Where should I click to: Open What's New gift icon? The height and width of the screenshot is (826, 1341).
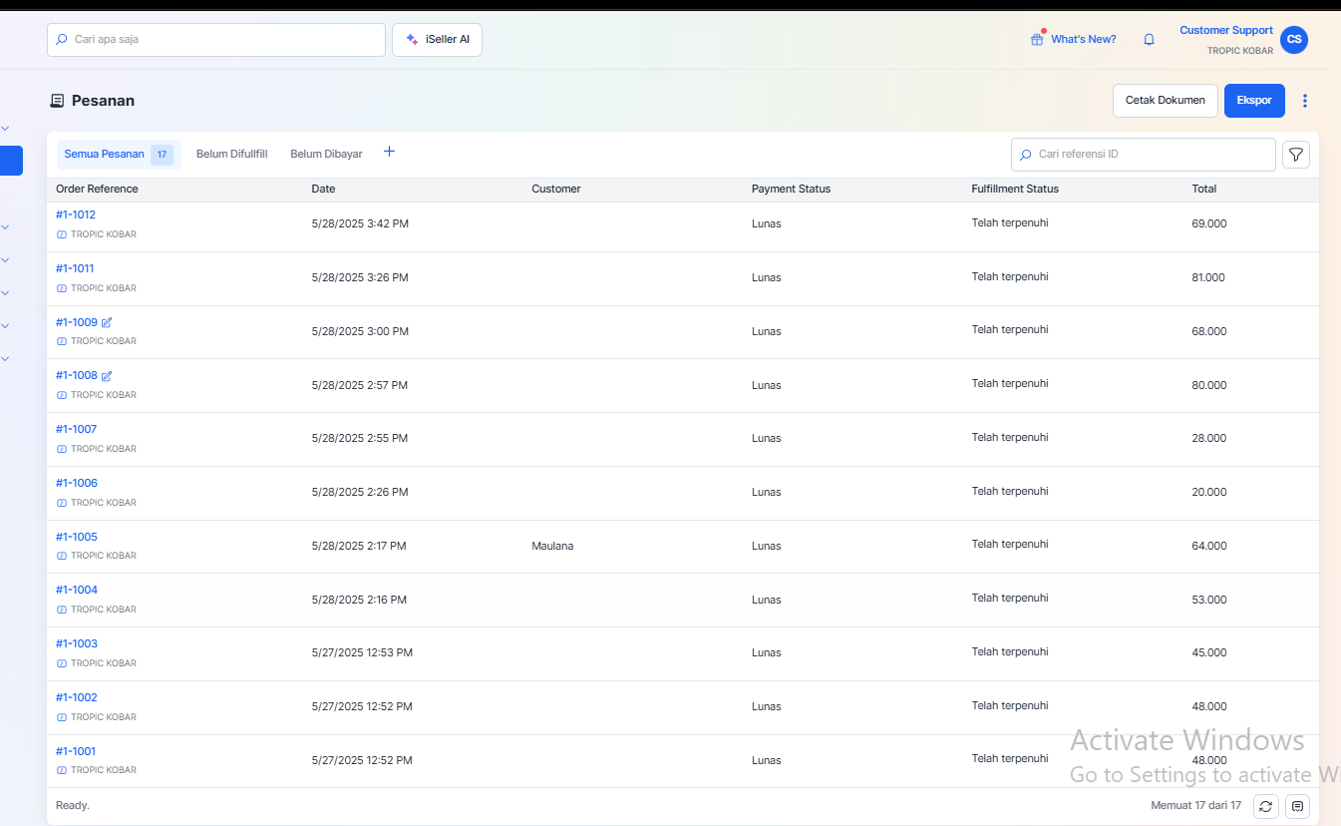point(1037,40)
